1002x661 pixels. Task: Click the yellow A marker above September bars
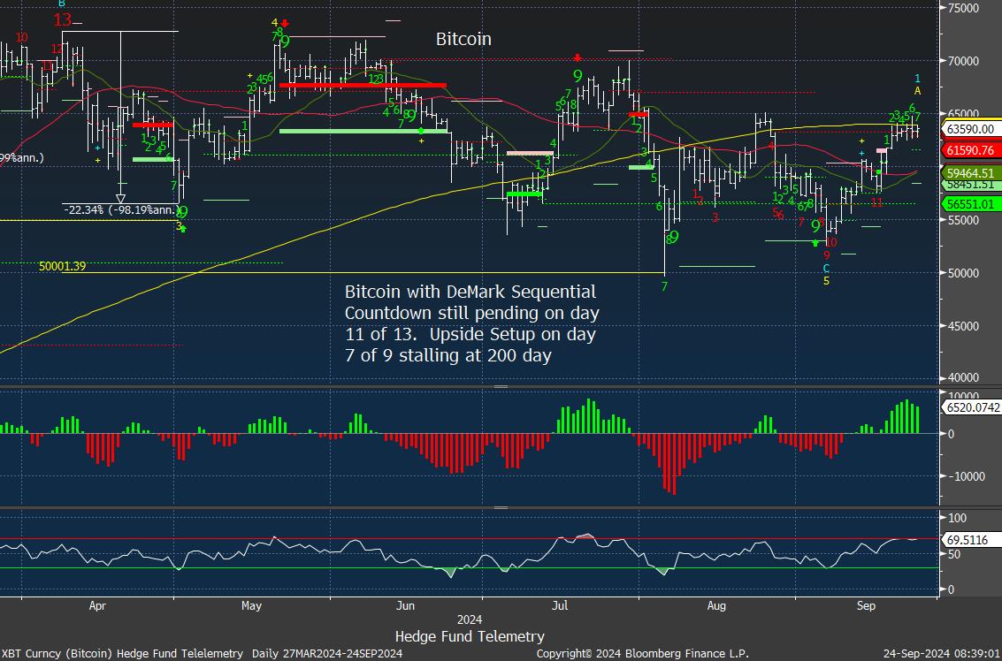click(x=918, y=91)
